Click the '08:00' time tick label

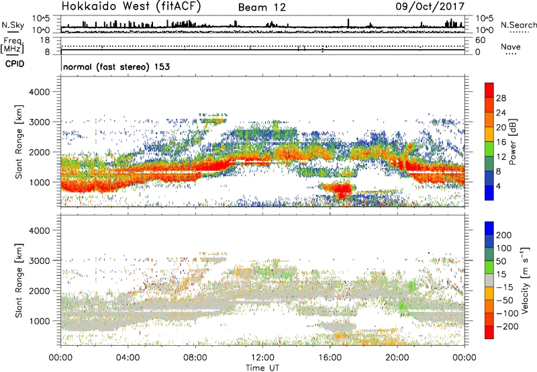pos(195,357)
